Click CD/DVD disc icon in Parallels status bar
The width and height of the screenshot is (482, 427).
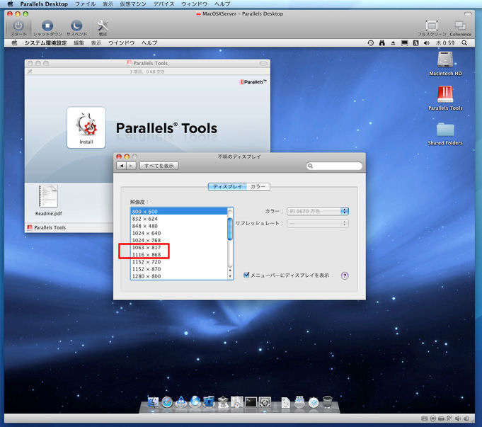point(433,419)
